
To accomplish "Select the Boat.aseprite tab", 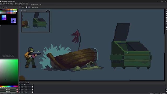I will click(35, 5).
